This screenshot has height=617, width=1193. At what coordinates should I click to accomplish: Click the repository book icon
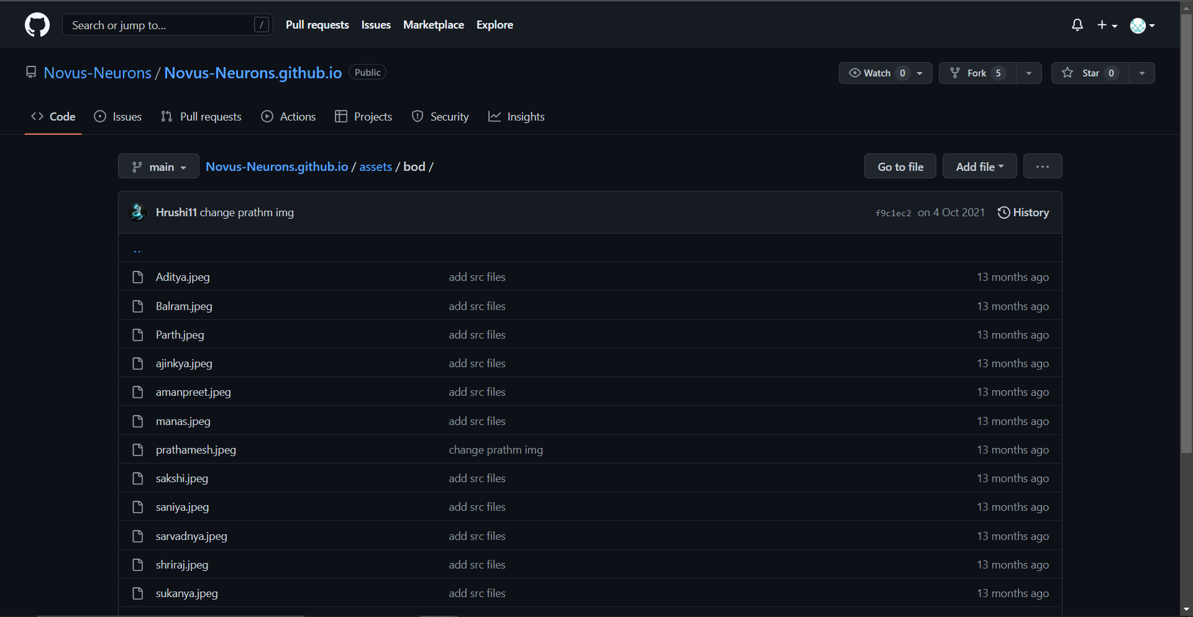(31, 72)
